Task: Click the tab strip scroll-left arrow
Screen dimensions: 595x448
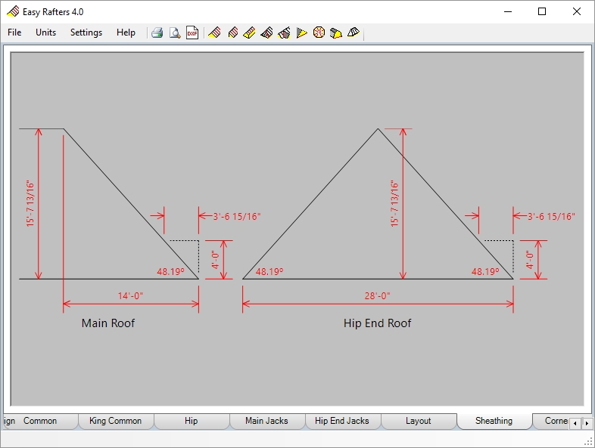Action: 575,422
